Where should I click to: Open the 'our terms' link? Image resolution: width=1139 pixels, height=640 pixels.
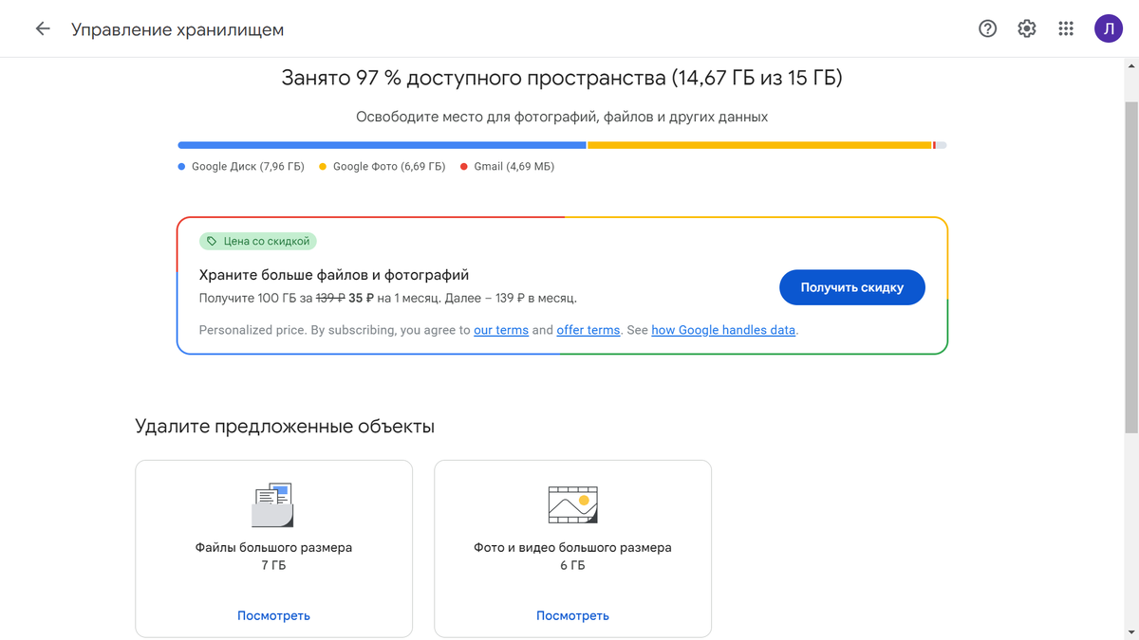tap(501, 330)
